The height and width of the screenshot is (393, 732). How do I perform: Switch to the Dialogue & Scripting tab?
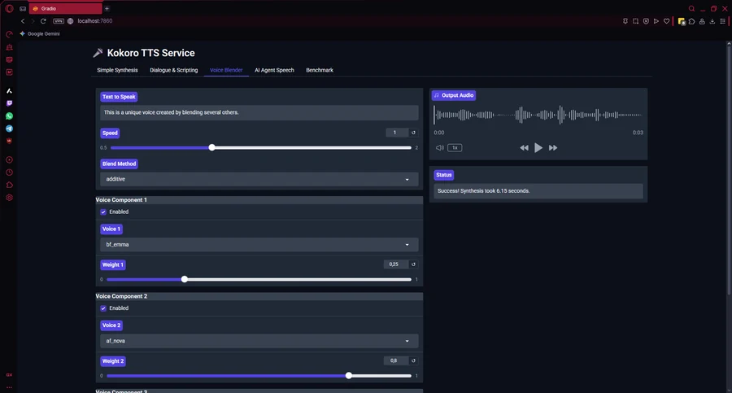[x=173, y=71]
